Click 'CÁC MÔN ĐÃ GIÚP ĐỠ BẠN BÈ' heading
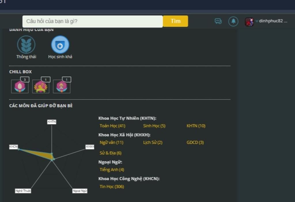The height and width of the screenshot is (202, 295). (x=41, y=106)
